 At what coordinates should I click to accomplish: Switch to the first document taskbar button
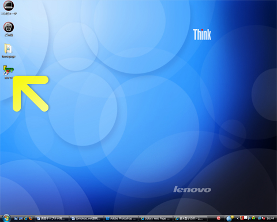tap(52, 219)
